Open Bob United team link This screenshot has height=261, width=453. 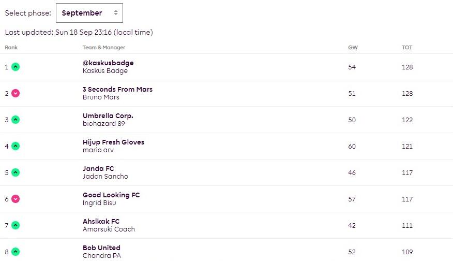coord(101,248)
